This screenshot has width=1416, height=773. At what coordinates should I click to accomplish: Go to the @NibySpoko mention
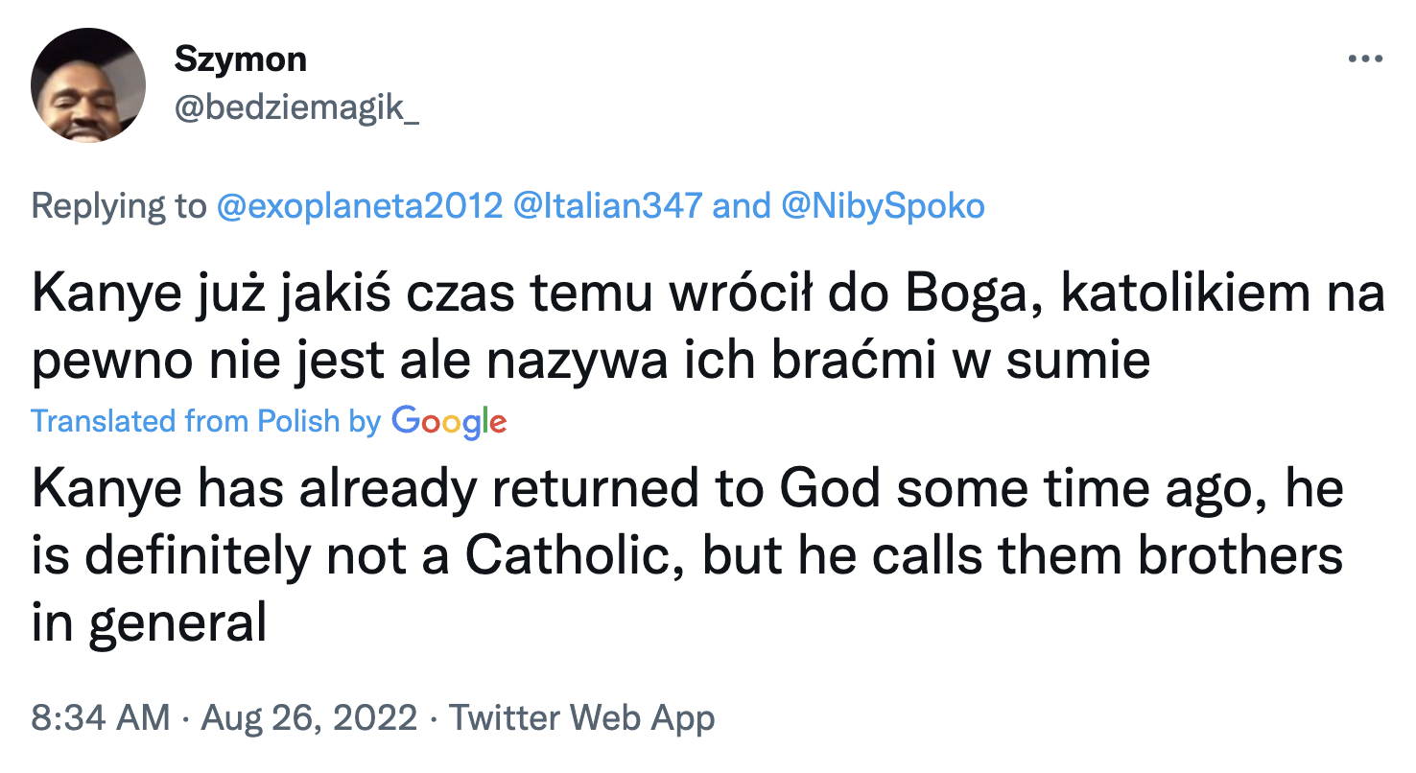tap(884, 206)
